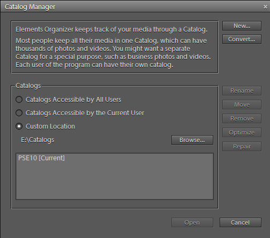Select PSE10 [Current] in the catalog list
This screenshot has height=238, width=270.
click(41, 158)
